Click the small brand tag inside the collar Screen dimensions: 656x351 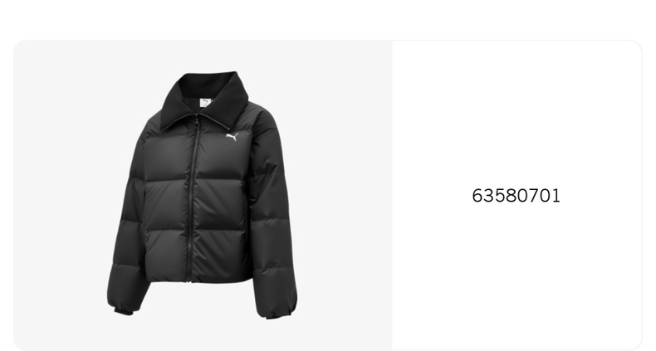205,103
